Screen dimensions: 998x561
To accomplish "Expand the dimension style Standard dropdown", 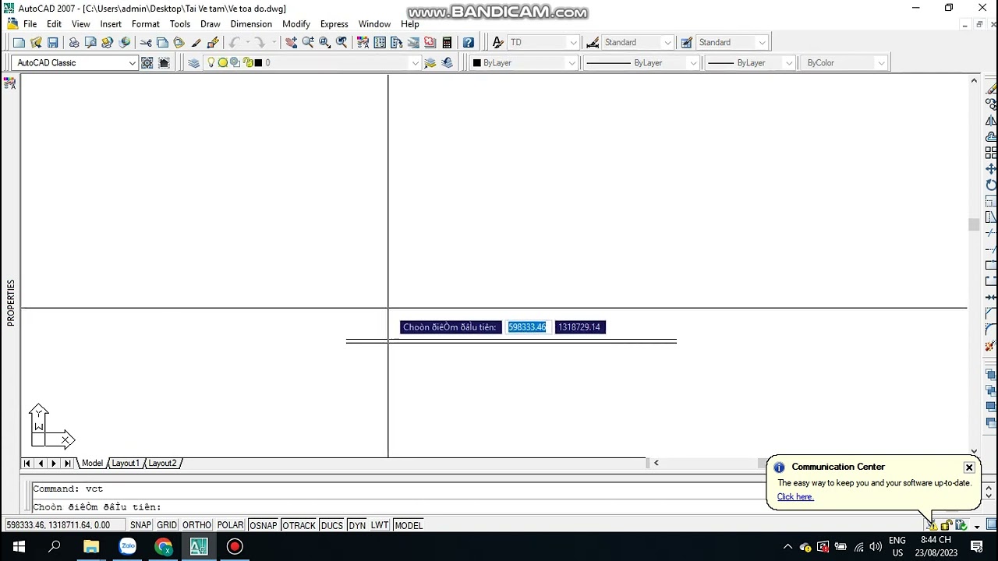I will tap(667, 42).
